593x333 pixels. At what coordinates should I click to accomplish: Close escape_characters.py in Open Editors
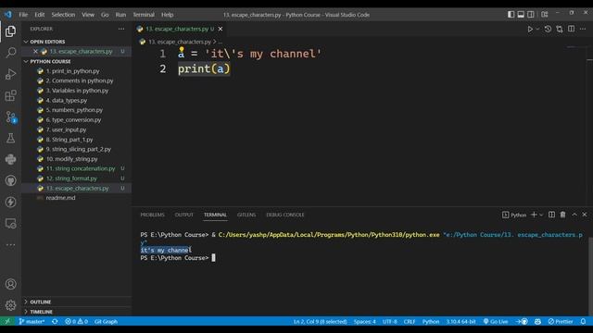35,52
